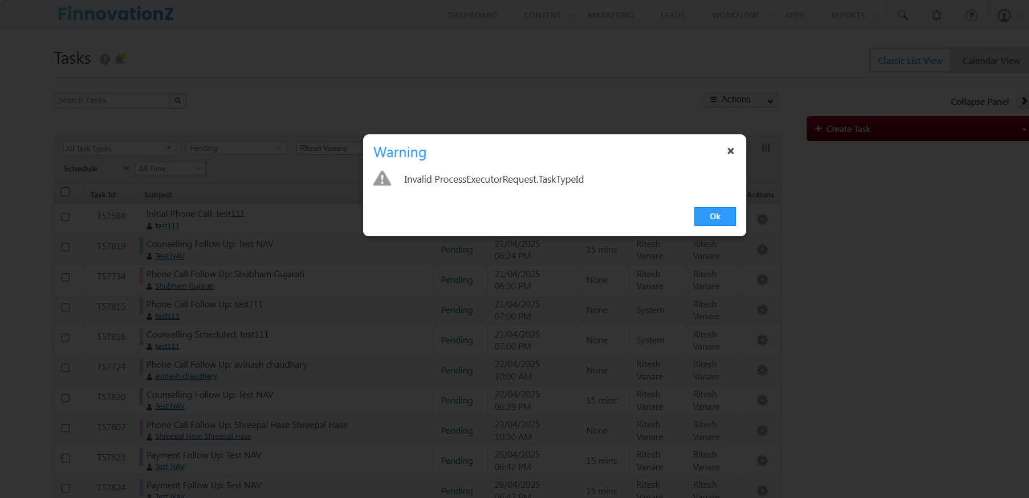Viewport: 1029px width, 498px height.
Task: Click the column settings icon above Actions
Action: click(766, 148)
